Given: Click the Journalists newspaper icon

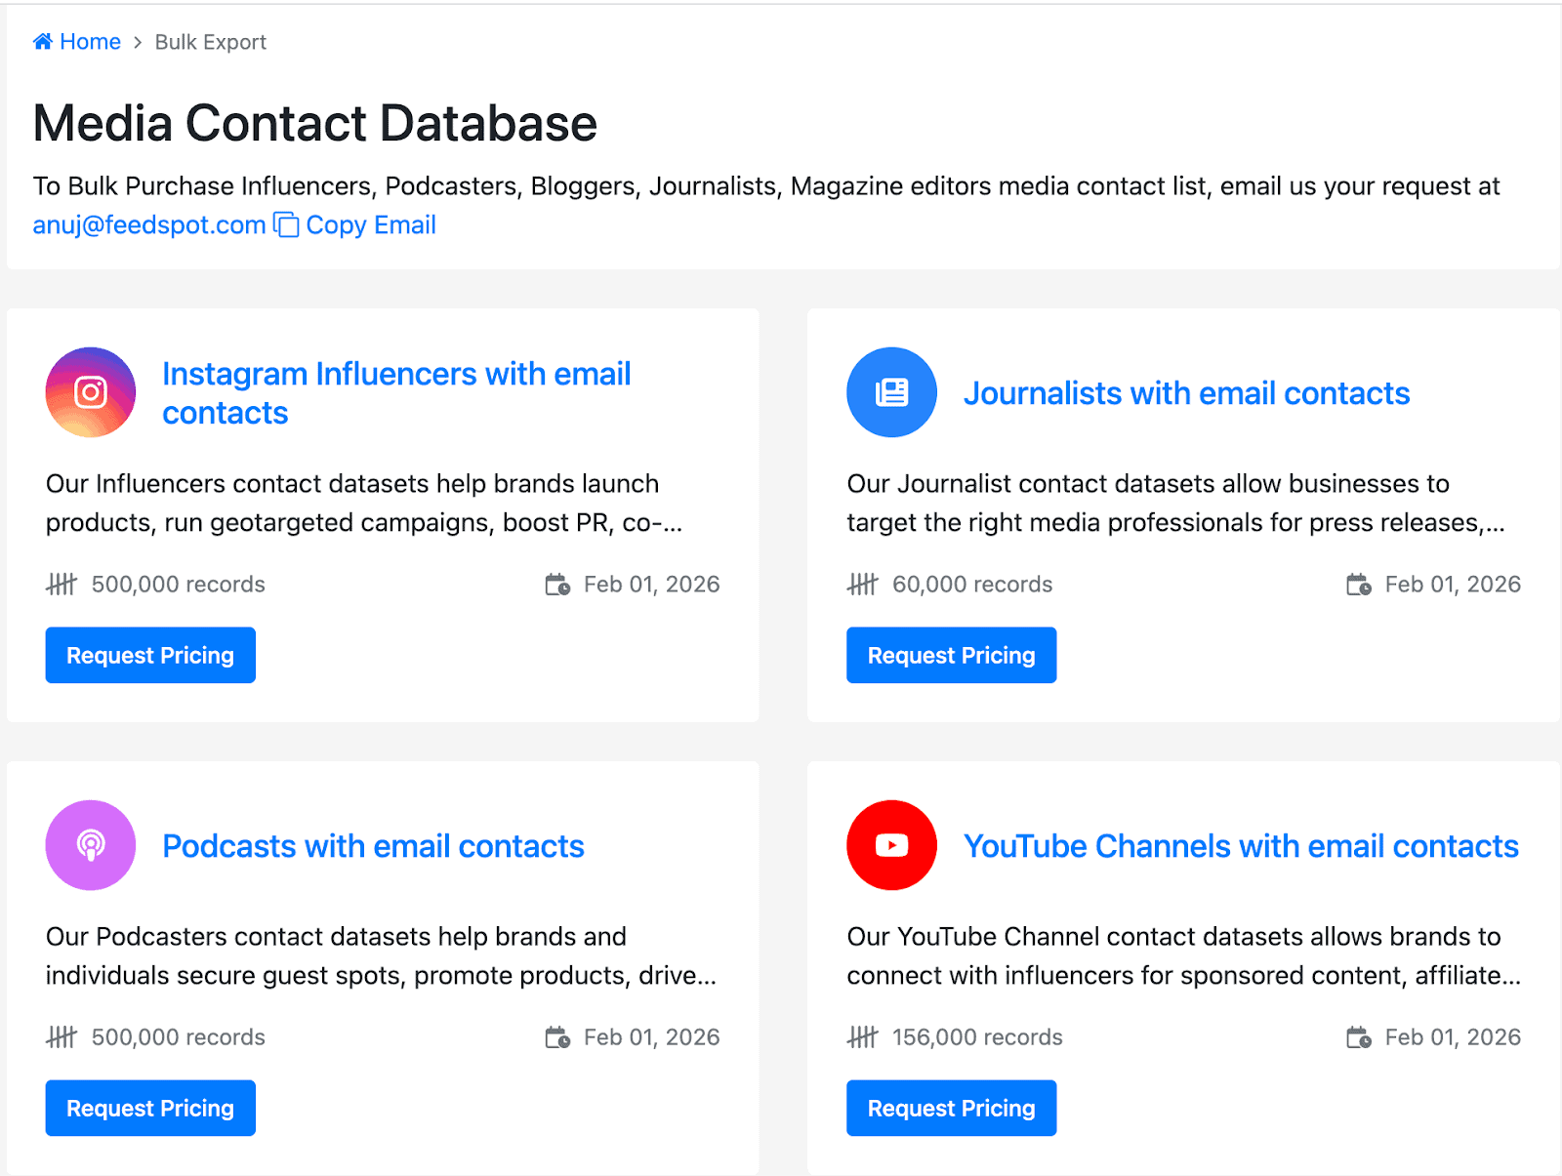Looking at the screenshot, I should [x=891, y=392].
